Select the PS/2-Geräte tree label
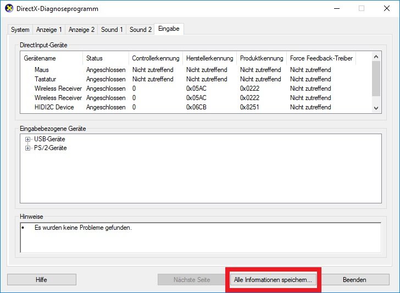Viewport: 400px width, 293px height. coord(50,148)
